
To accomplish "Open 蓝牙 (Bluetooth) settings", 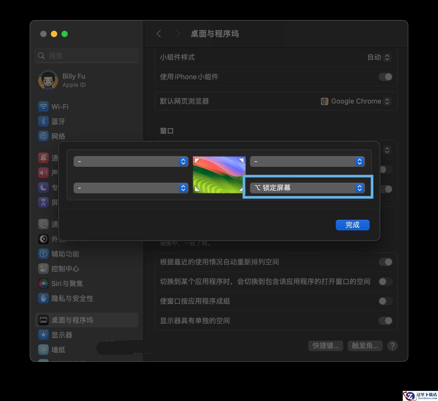I will pos(52,121).
